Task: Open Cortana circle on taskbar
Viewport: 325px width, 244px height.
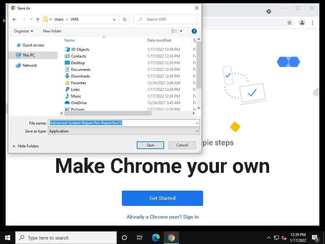Action: coord(124,238)
